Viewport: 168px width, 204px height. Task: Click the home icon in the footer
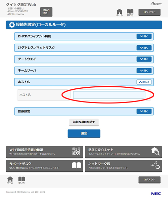(x=10, y=180)
